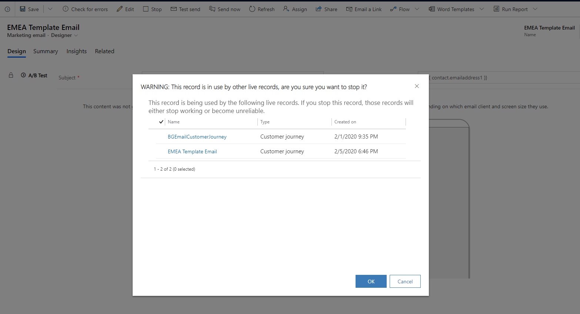Image resolution: width=580 pixels, height=314 pixels.
Task: Close the warning dialog with X
Action: pos(417,86)
